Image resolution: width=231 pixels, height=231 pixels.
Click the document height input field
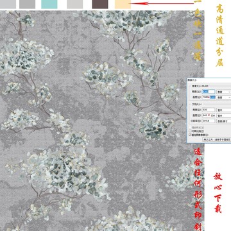click(x=209, y=116)
